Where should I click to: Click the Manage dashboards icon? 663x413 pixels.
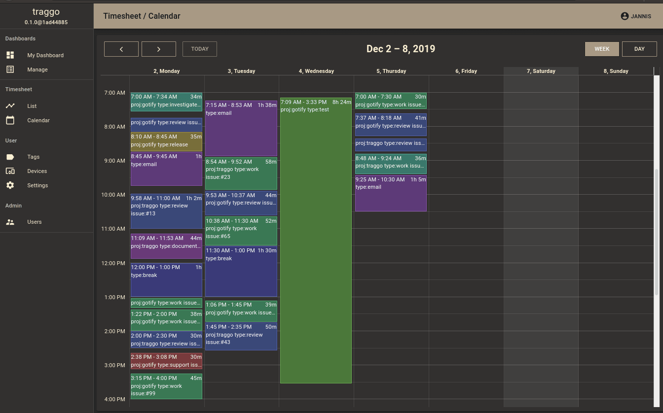tap(10, 69)
